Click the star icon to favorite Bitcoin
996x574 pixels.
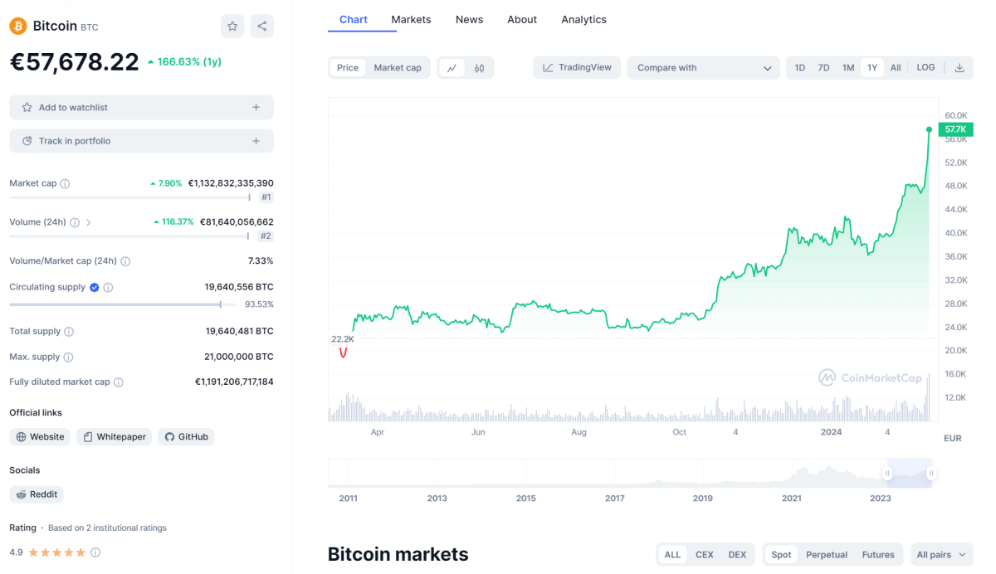232,26
